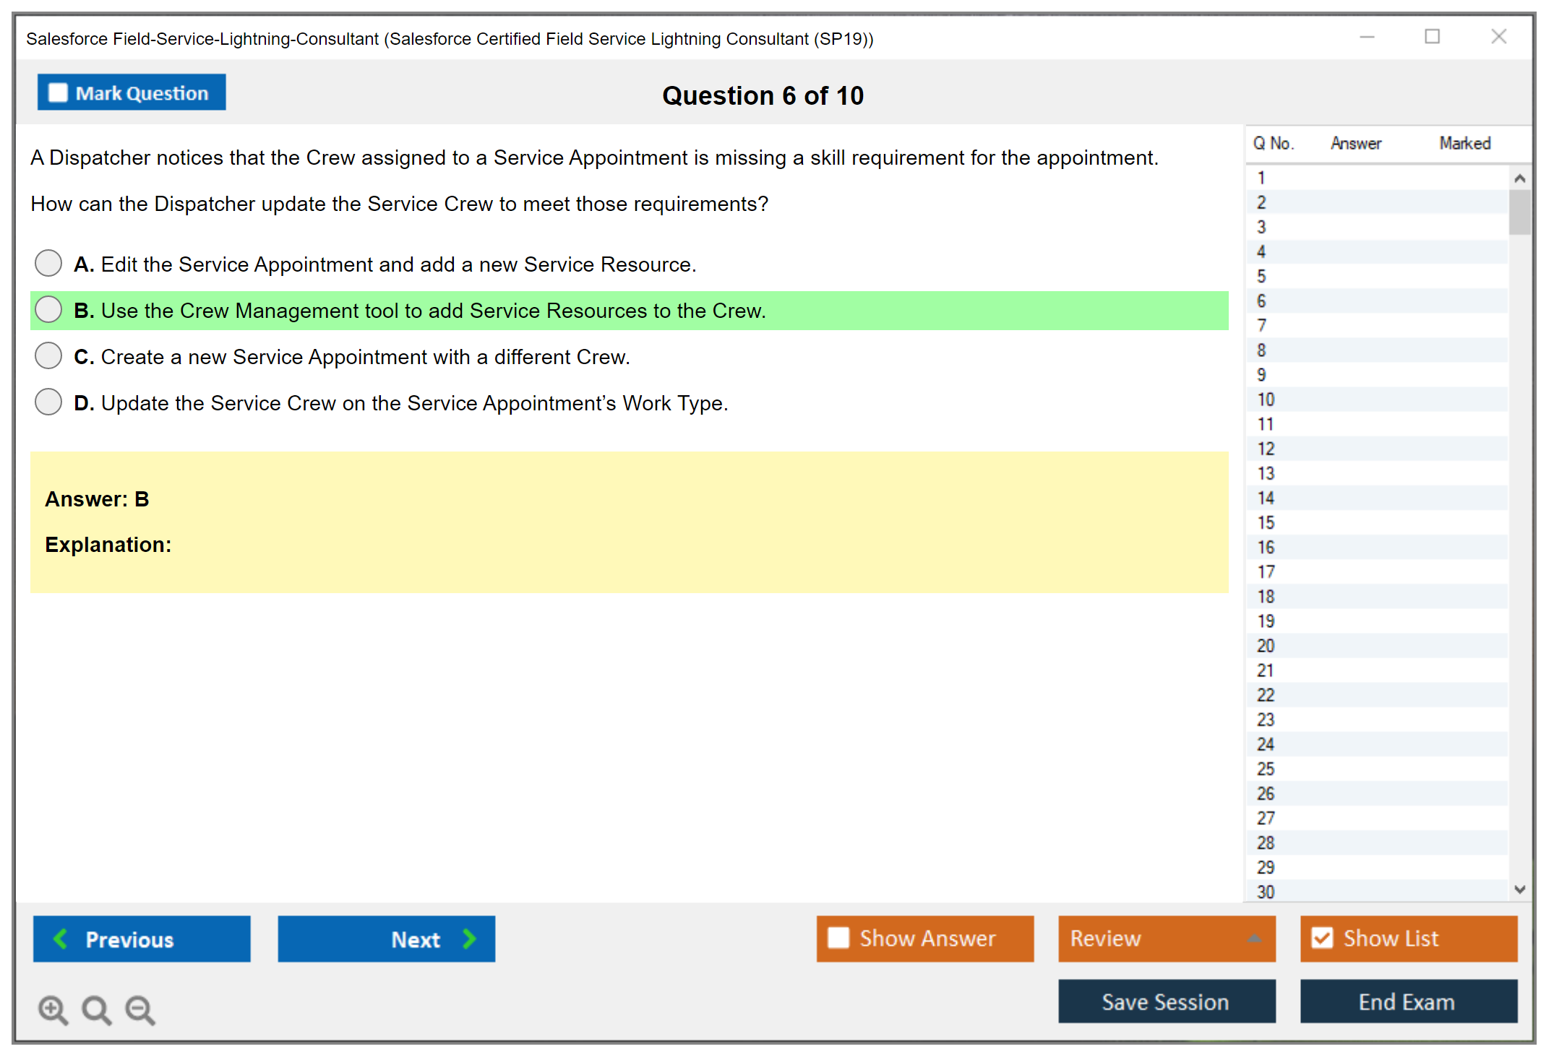Click the reset zoom magnifier icon
Viewport: 1554px width, 1062px height.
(x=96, y=1009)
